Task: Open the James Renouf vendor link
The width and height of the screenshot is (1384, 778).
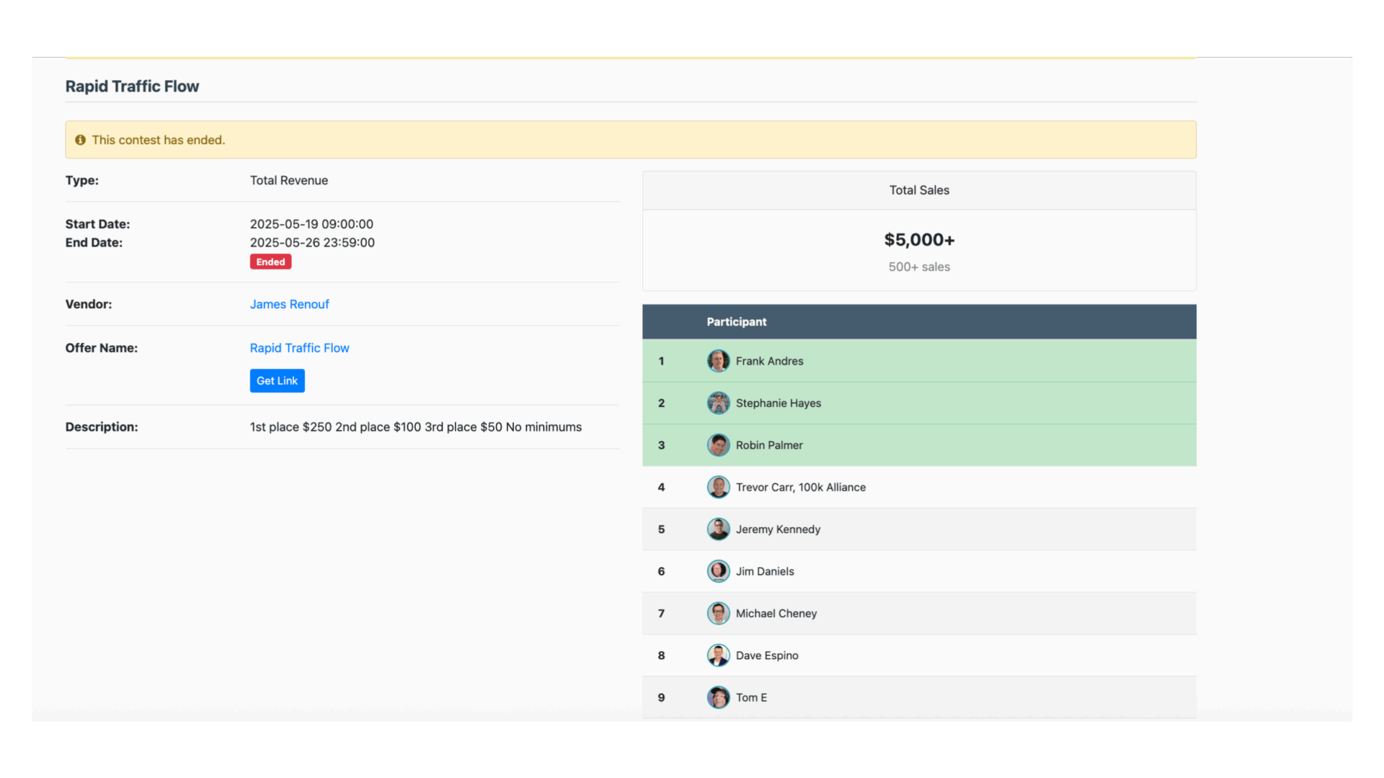Action: click(289, 304)
